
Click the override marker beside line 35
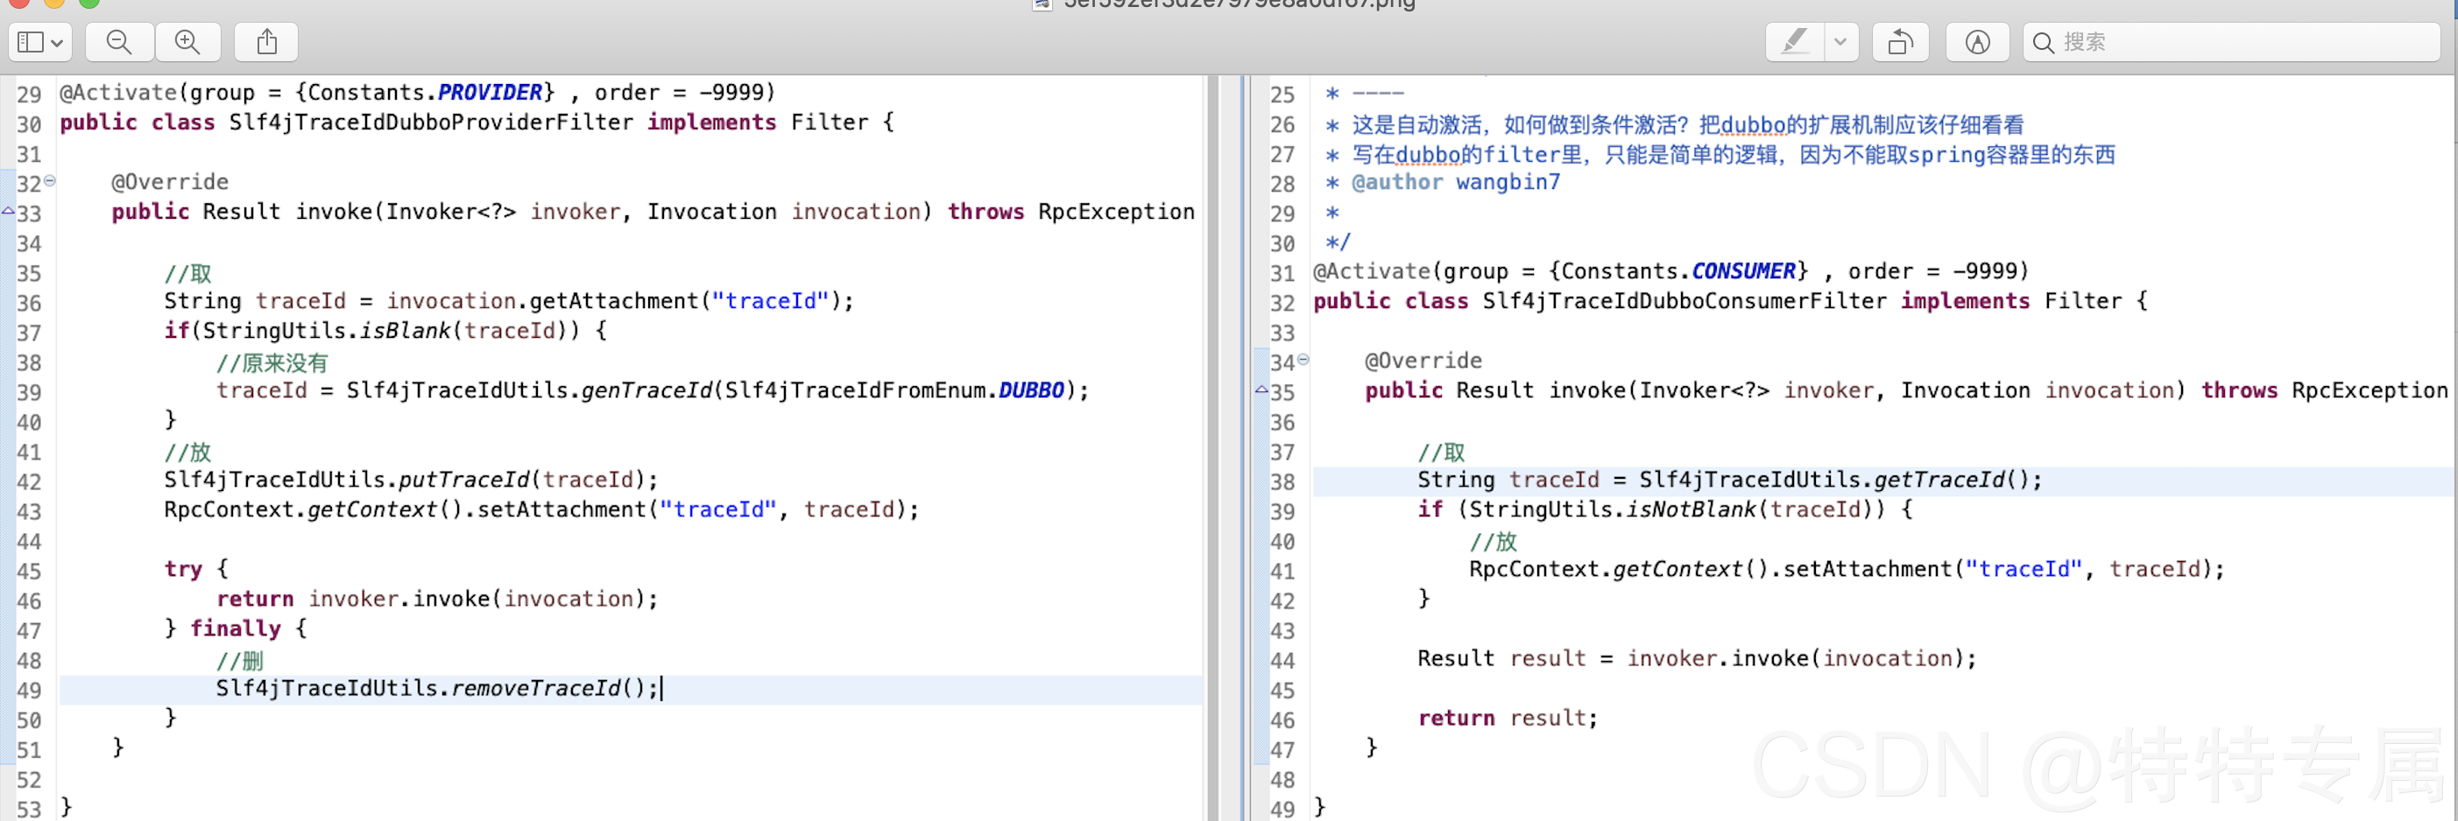pyautogui.click(x=1261, y=389)
